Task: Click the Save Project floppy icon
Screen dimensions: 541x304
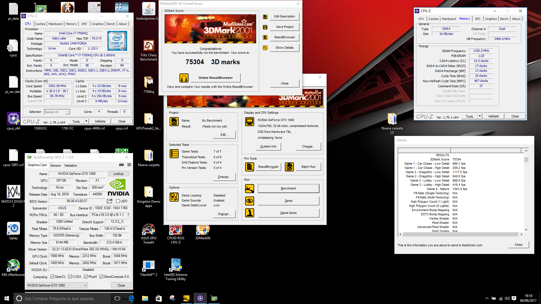Action: (265, 27)
